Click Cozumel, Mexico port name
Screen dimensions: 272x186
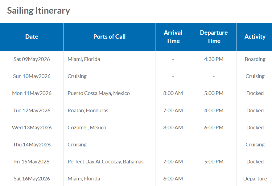pyautogui.click(x=87, y=128)
